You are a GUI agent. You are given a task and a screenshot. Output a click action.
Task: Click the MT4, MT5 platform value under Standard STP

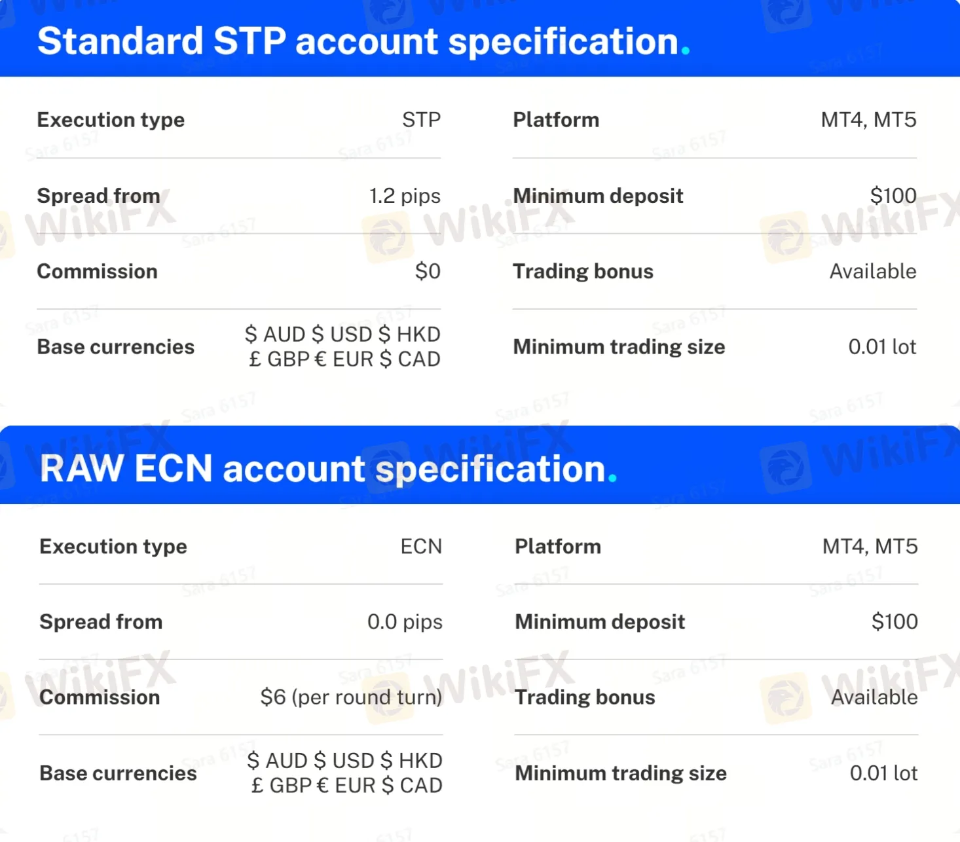[x=868, y=120]
